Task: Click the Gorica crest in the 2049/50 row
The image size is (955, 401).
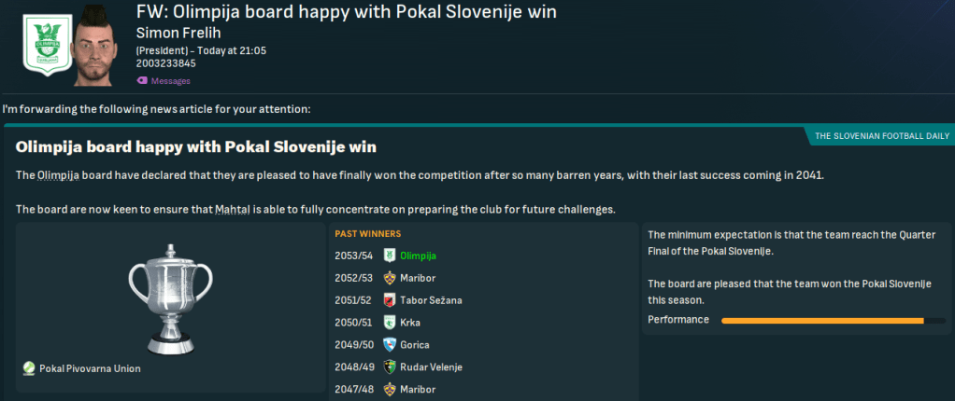Action: point(390,345)
